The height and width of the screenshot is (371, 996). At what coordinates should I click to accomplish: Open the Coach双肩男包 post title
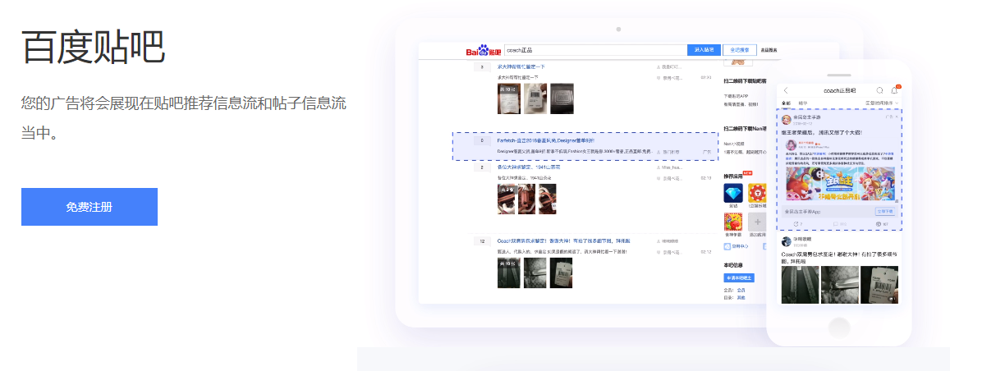click(x=563, y=240)
